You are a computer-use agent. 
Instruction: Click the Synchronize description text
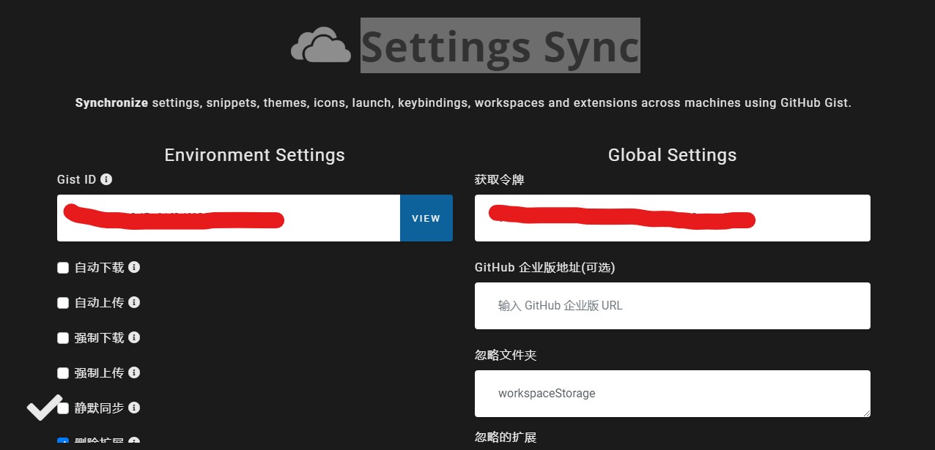[x=463, y=102]
